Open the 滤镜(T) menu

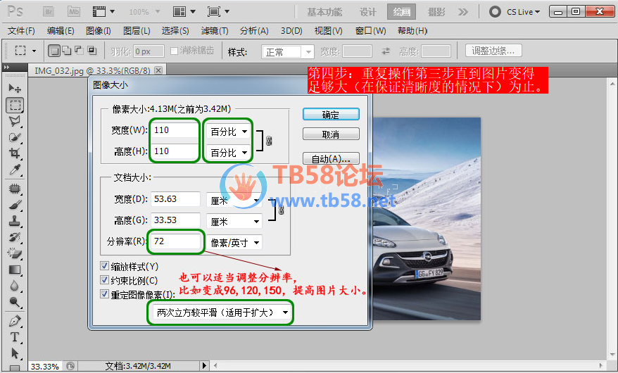pyautogui.click(x=215, y=31)
